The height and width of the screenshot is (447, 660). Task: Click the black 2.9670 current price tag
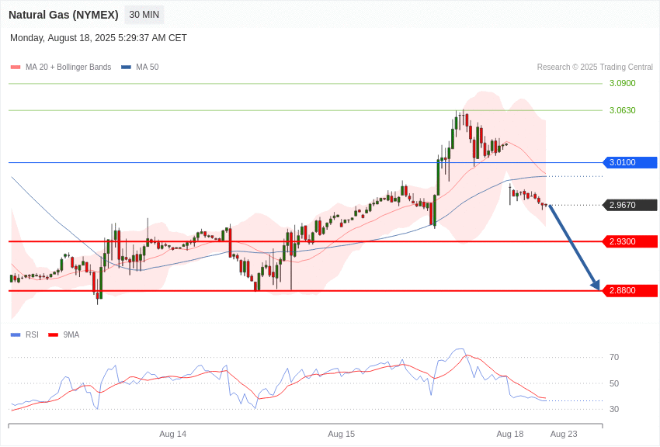[x=630, y=205]
